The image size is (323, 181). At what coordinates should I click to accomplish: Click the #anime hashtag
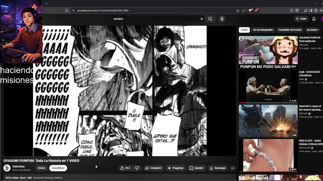coord(58,178)
